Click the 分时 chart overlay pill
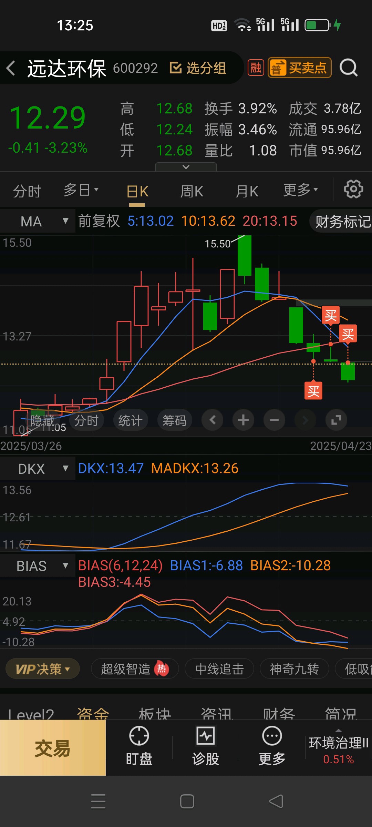The image size is (372, 827). [86, 420]
